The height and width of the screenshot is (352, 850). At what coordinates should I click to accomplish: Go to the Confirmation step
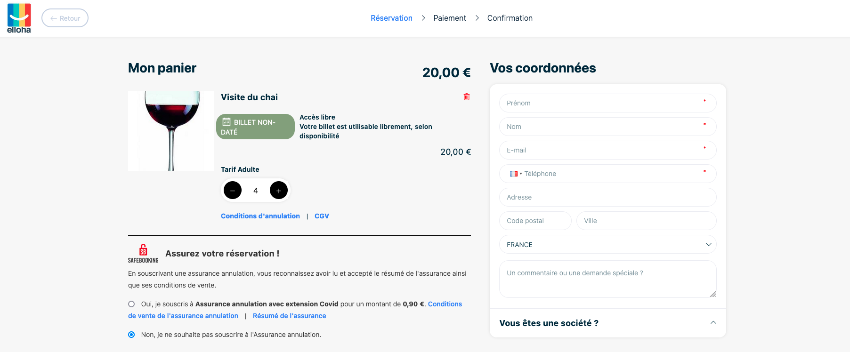pos(510,18)
